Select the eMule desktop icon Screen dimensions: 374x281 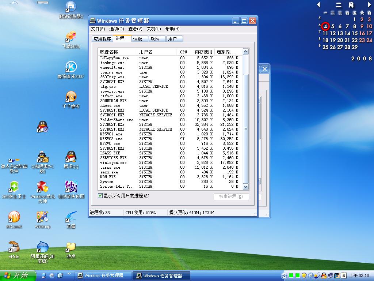(x=14, y=250)
